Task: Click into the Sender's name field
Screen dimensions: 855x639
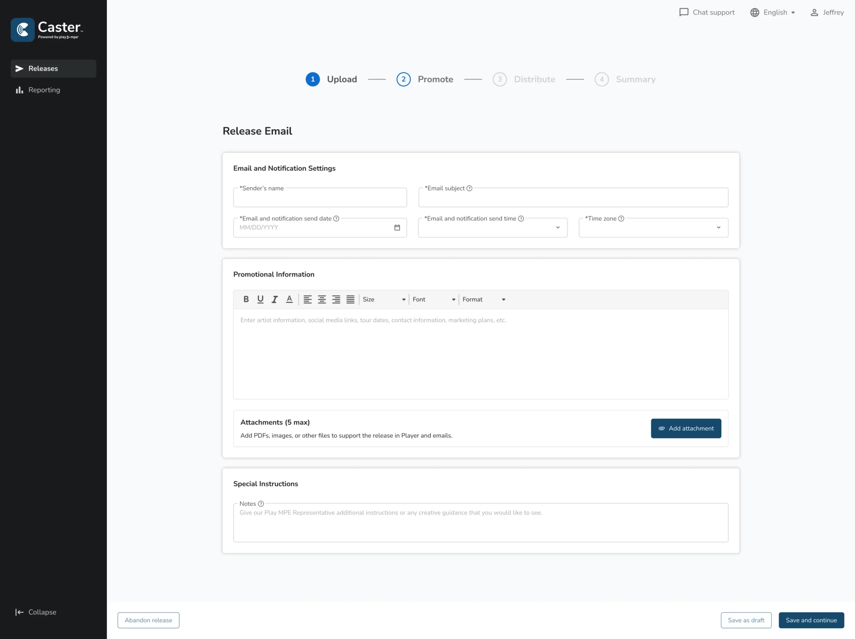Action: (x=320, y=199)
